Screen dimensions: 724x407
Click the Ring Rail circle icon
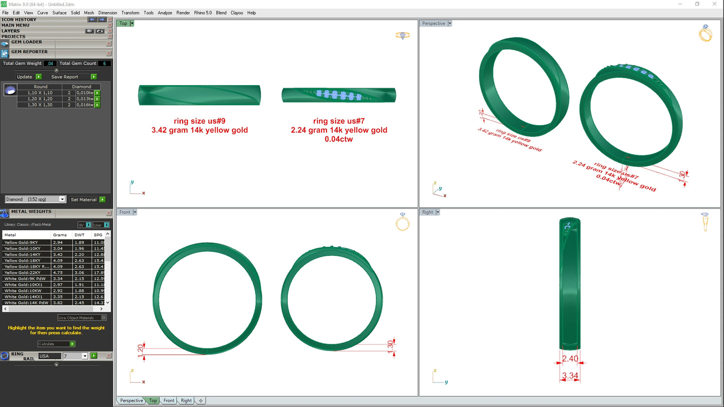pos(5,356)
